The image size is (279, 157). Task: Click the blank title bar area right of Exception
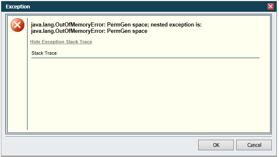pos(148,7)
